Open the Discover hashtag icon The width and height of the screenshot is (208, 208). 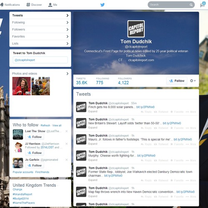[28, 5]
